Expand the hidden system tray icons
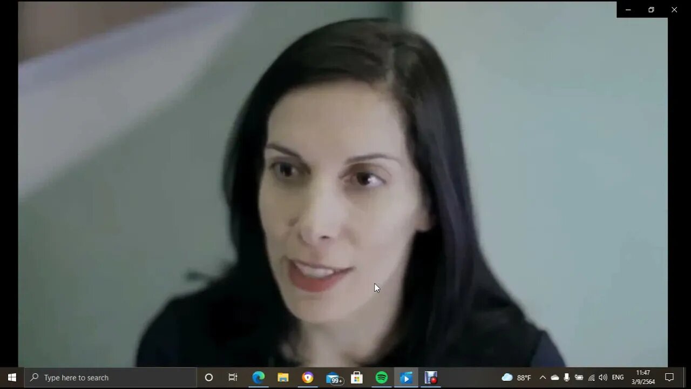The height and width of the screenshot is (389, 691). coord(543,378)
